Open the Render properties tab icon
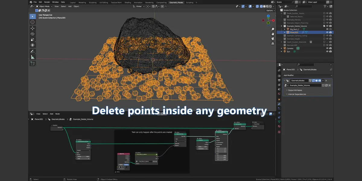This screenshot has height=181, width=362. (x=279, y=77)
